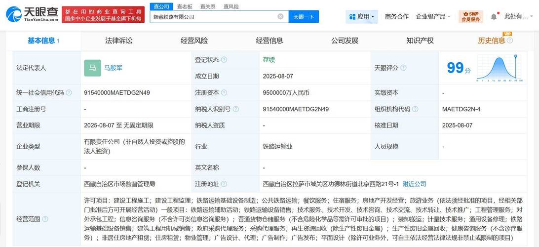539x247 pixels.
Task: Click the 马 avatar of legal representative
Action: [x=92, y=68]
